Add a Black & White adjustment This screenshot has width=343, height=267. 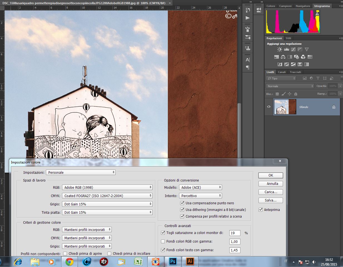[290, 57]
